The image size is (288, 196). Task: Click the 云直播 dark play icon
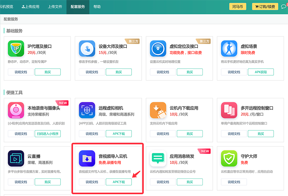point(16,158)
